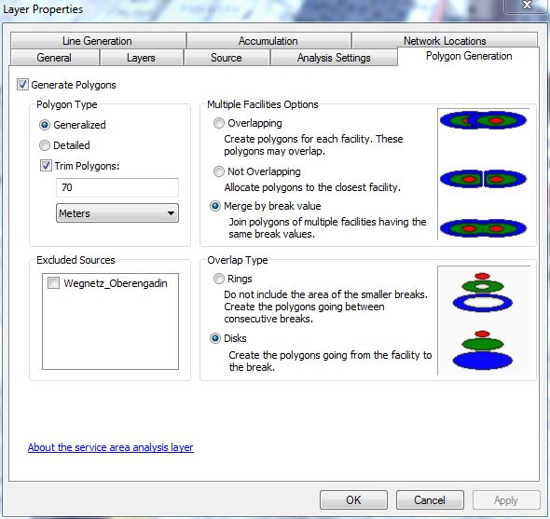
Task: Open About the service area analysis layer link
Action: pos(111,447)
